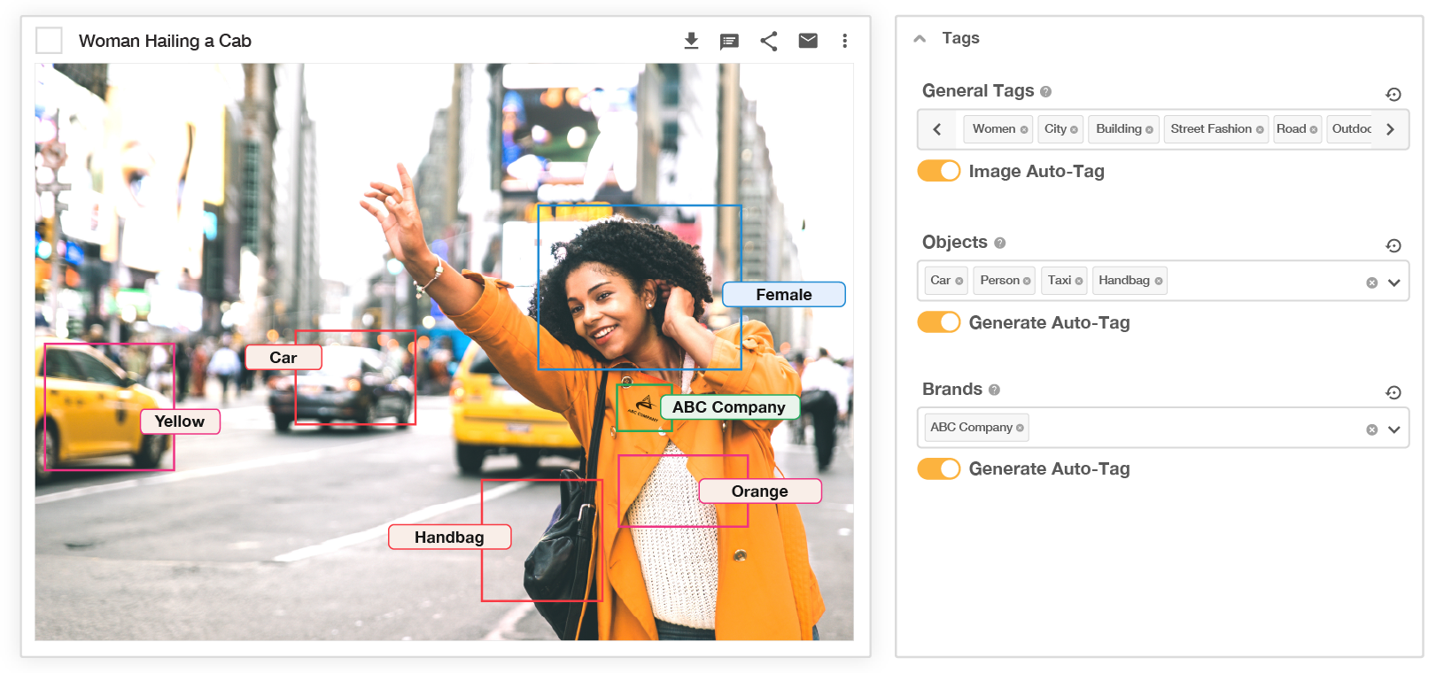The image size is (1444, 673).
Task: Select the checkbox beside Woman Hailing a Cab
Action: pos(49,41)
